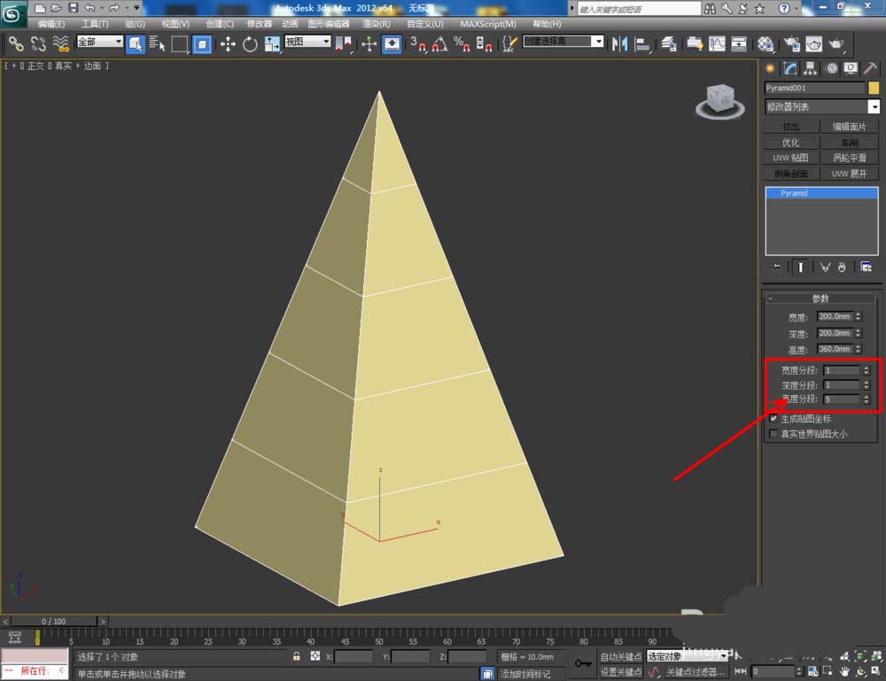This screenshot has width=886, height=681.
Task: Click the yellow object color swatch
Action: [874, 88]
